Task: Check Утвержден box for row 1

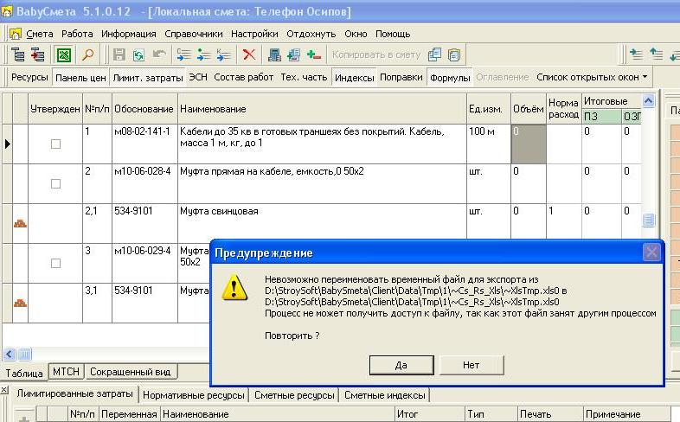Action: tap(55, 144)
